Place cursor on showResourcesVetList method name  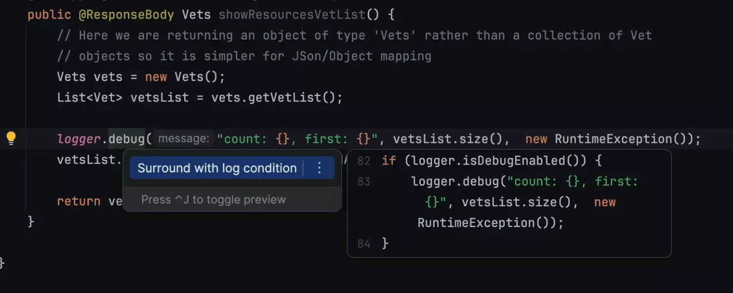tap(292, 15)
